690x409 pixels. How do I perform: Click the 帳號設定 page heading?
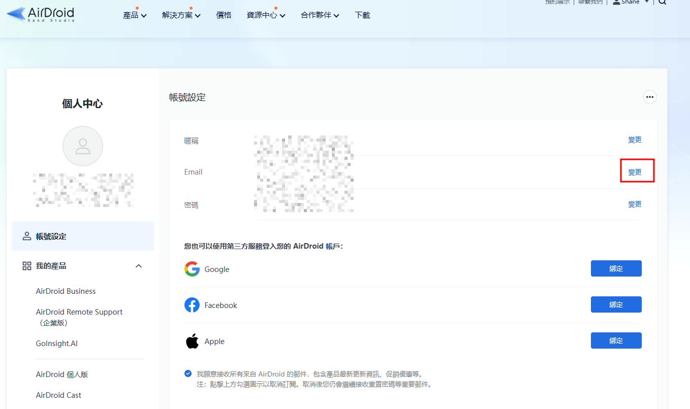tap(187, 97)
